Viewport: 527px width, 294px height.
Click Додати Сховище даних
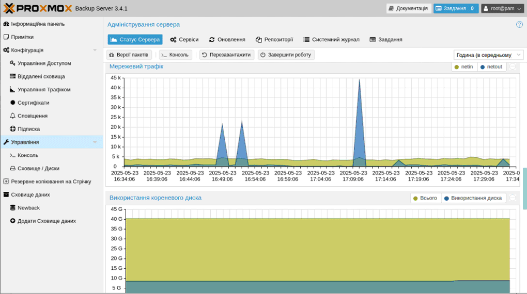pos(47,221)
